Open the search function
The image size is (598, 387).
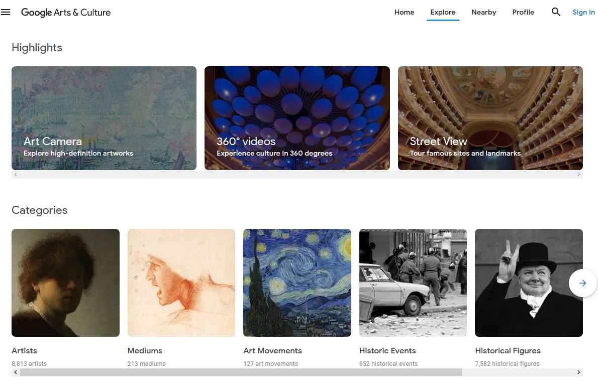click(556, 12)
